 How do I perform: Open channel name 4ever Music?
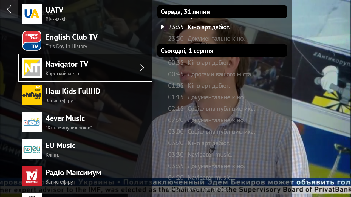pyautogui.click(x=65, y=118)
